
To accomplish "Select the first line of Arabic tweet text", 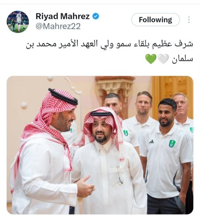I will [x=109, y=44].
